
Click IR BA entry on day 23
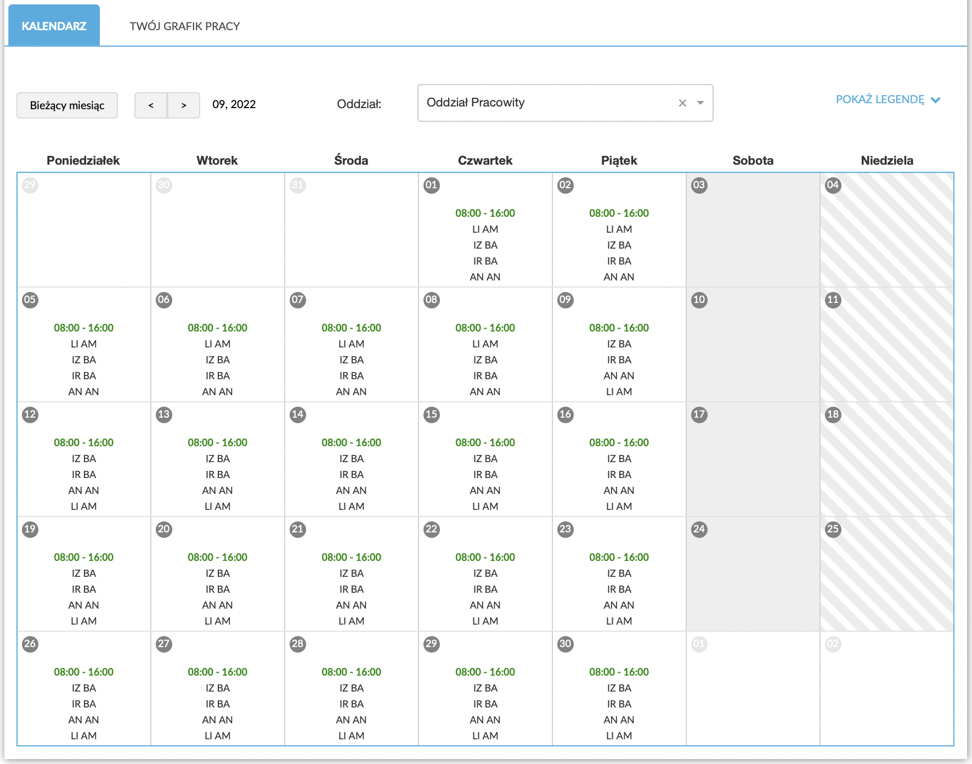click(619, 589)
